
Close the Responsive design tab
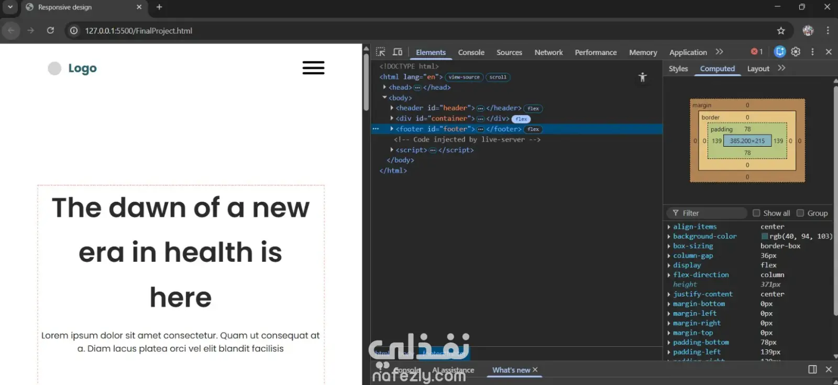[139, 7]
